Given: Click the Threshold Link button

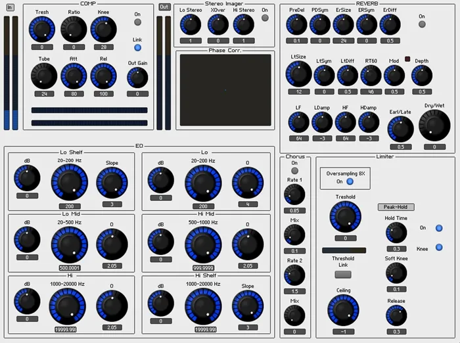Looking at the screenshot, I should click(x=343, y=274).
